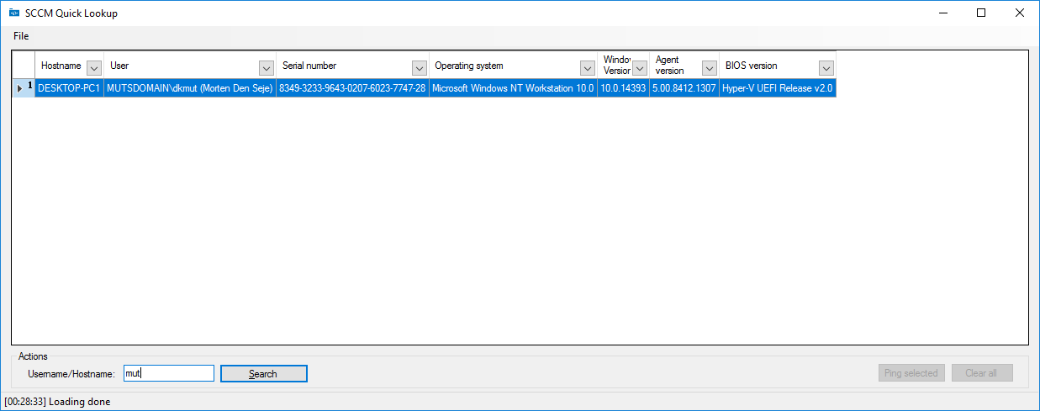Select the serial number cell 8349-3233-9643
The image size is (1040, 411).
(x=352, y=88)
